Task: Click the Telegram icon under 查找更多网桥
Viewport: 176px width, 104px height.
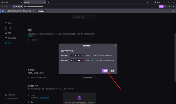Action: coord(28,95)
